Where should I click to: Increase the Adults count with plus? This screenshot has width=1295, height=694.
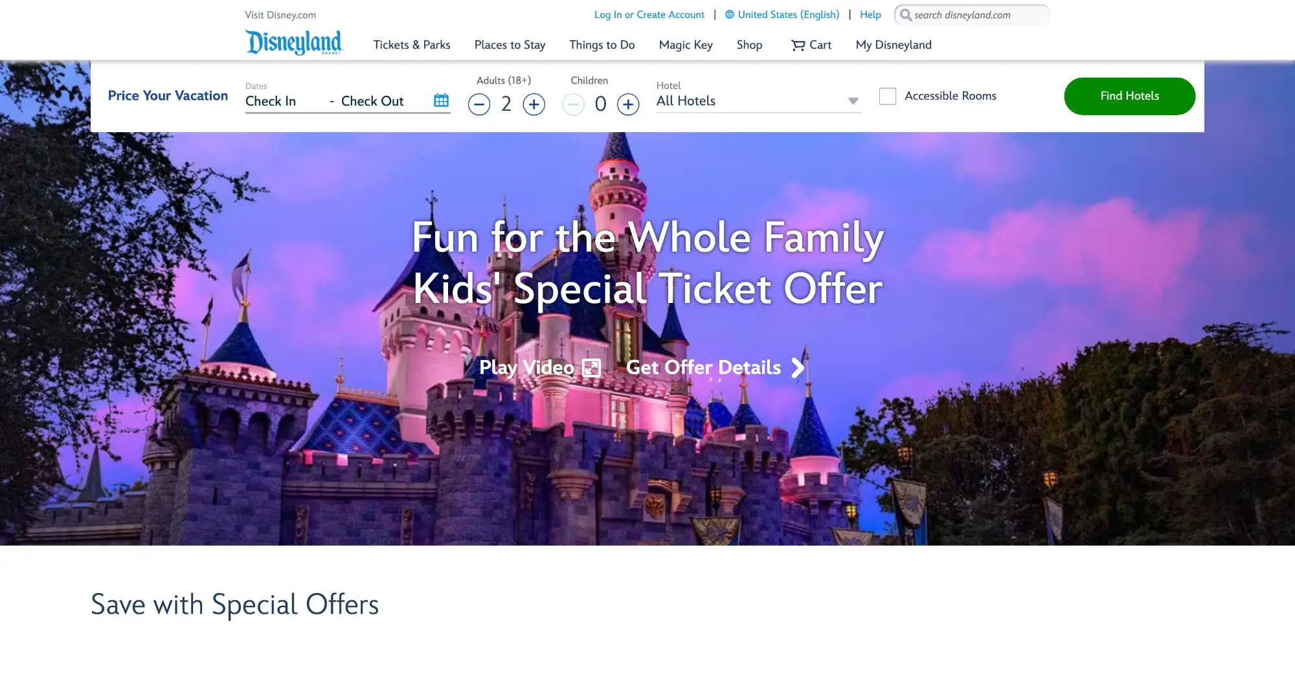(x=534, y=104)
